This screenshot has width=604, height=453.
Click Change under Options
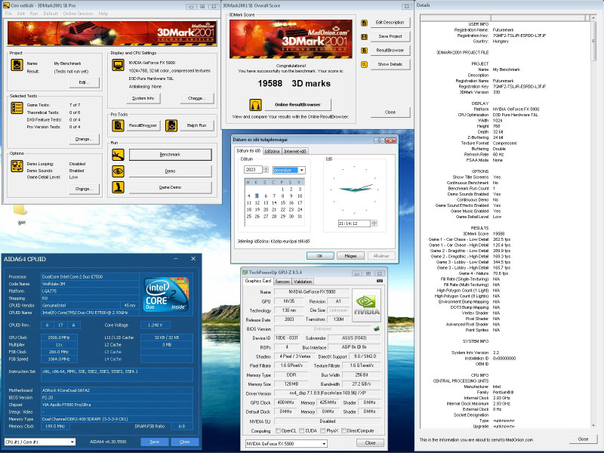(x=84, y=189)
